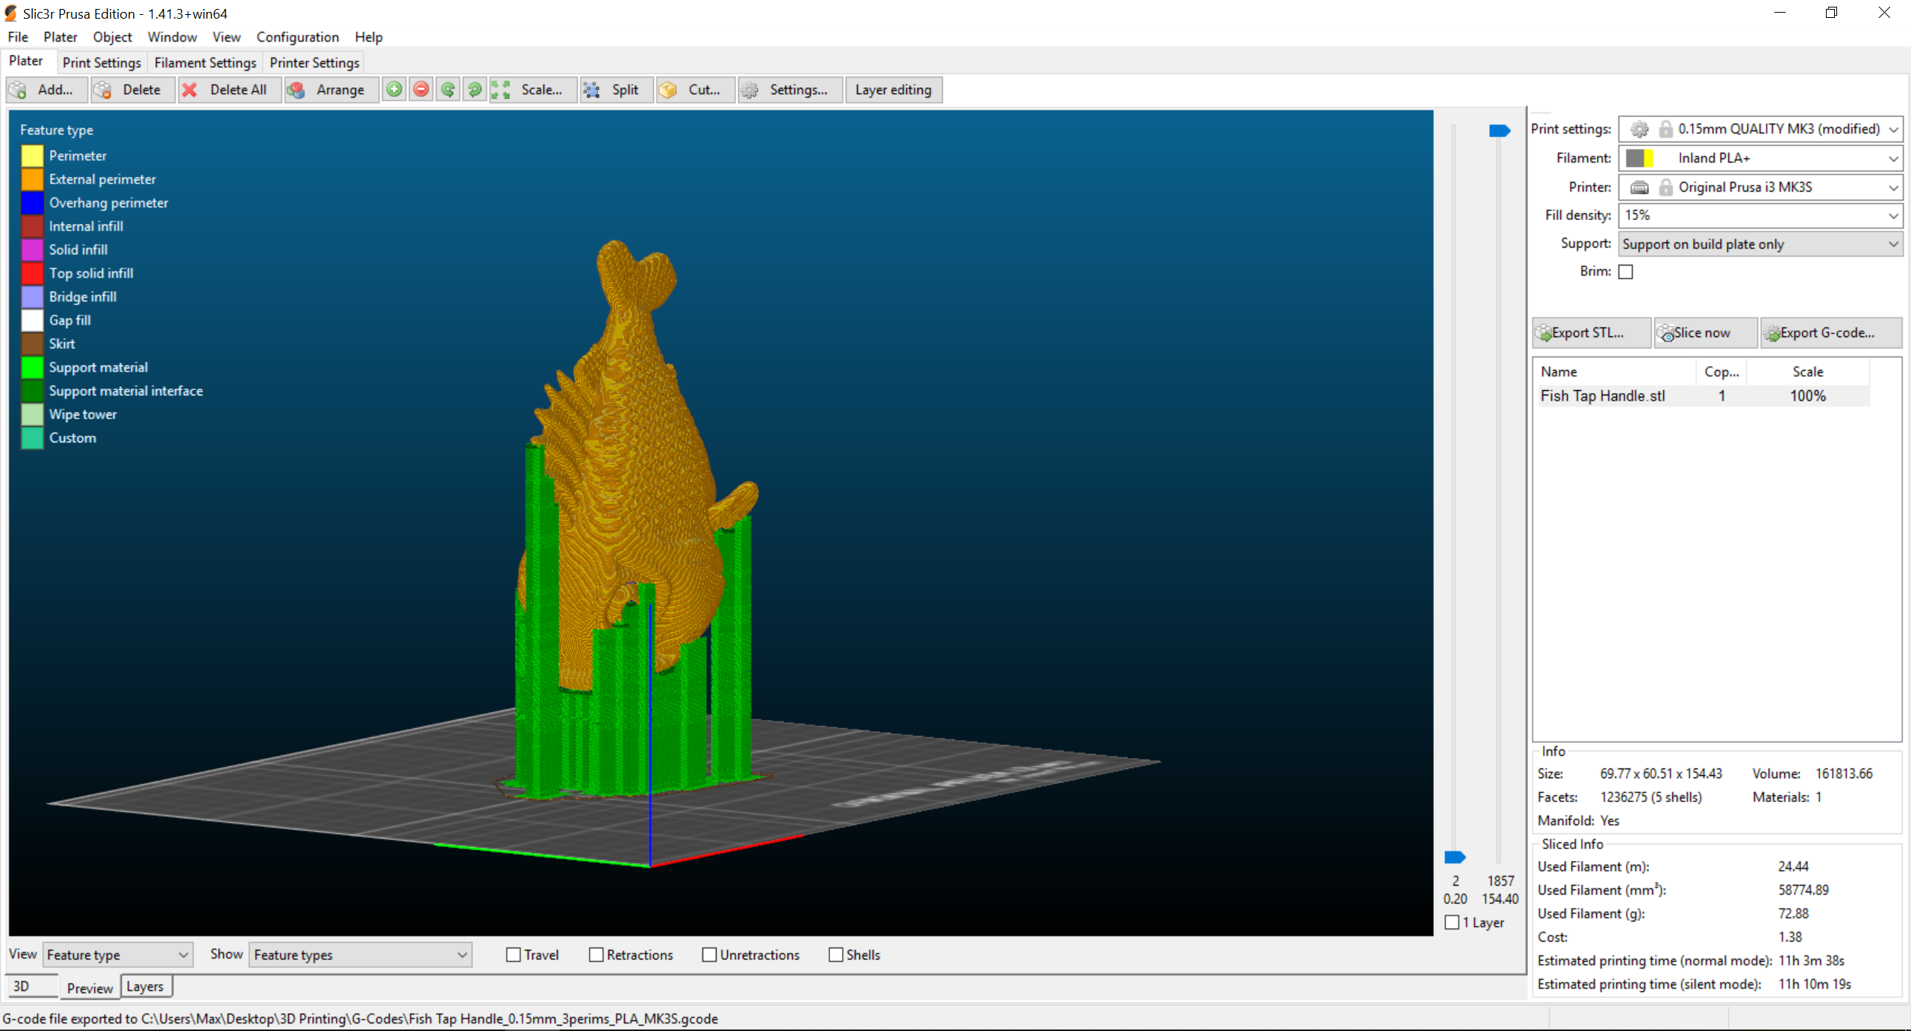
Task: Click the Used Filament value 24.44
Action: [1793, 867]
